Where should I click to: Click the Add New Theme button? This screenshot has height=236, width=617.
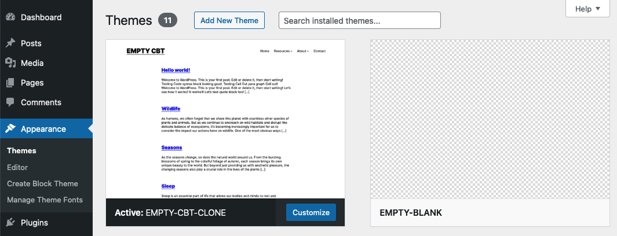coord(229,20)
